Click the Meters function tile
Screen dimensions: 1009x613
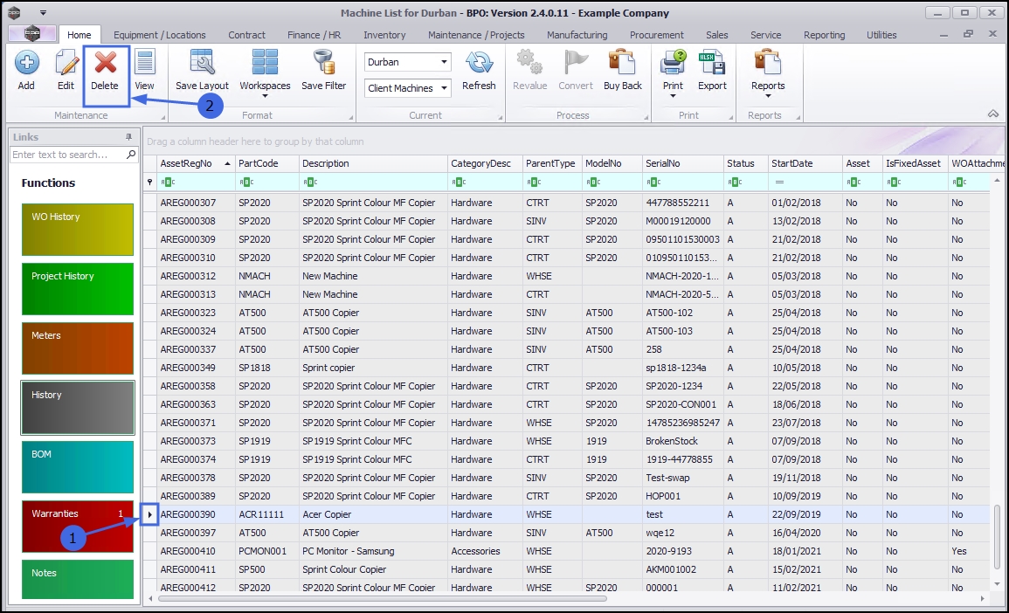(x=77, y=348)
